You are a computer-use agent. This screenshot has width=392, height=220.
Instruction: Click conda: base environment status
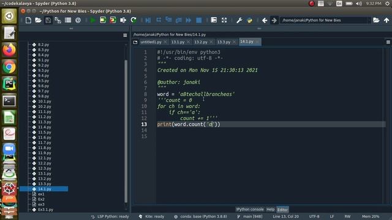(201, 216)
